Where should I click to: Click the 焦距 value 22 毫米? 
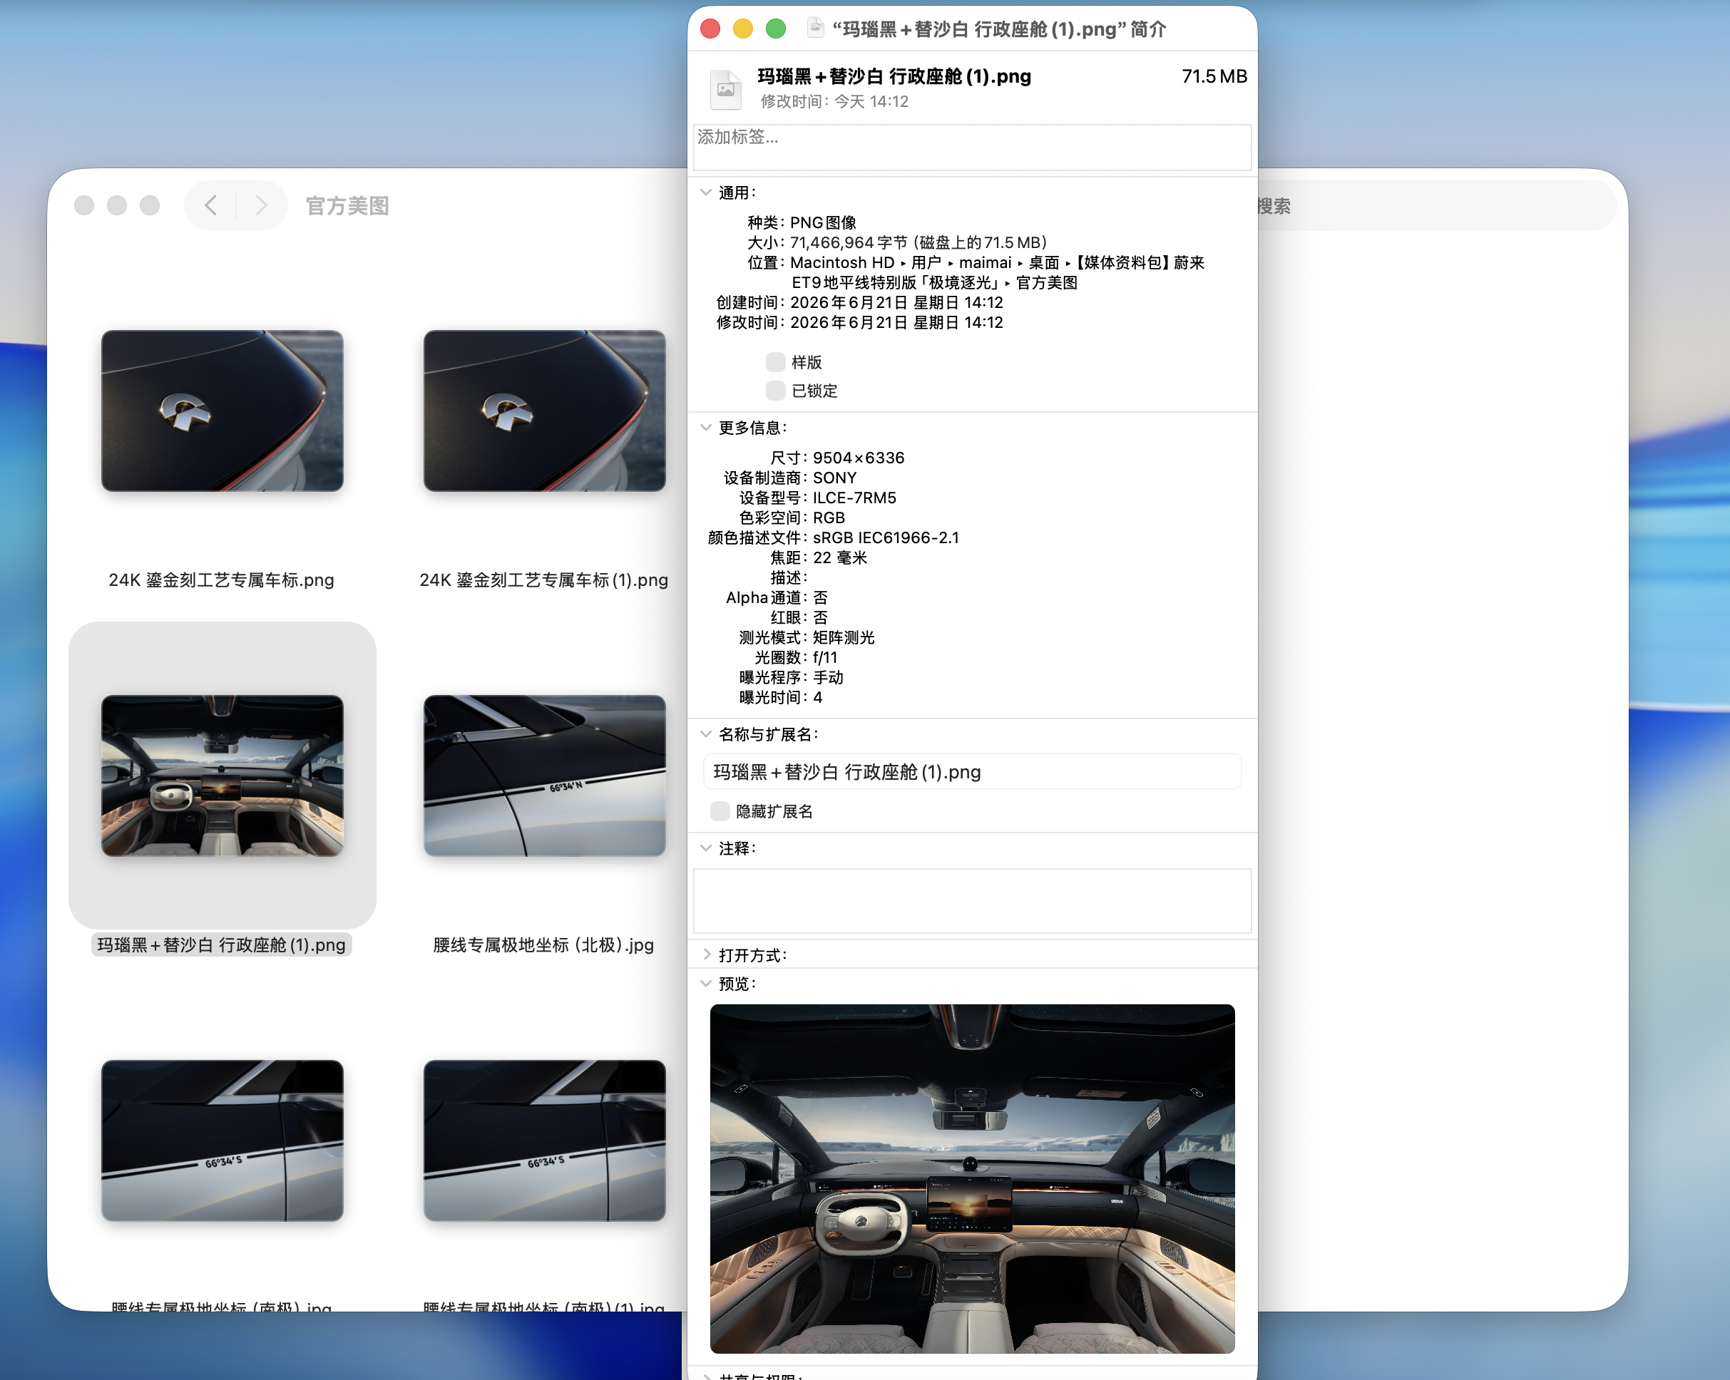click(840, 558)
